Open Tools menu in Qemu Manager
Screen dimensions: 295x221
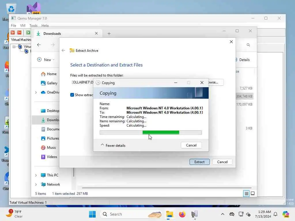[33, 25]
